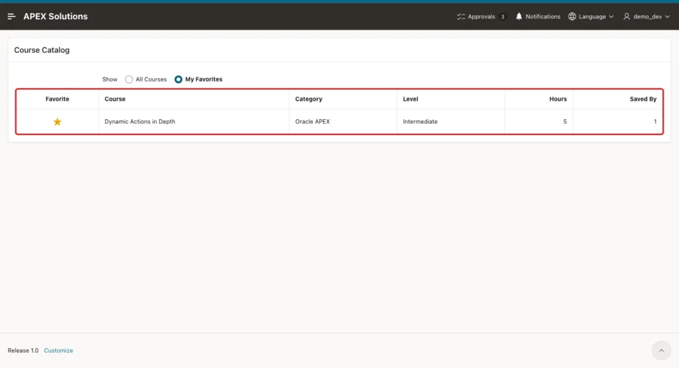Click the Hours value 5 cell

(539, 122)
